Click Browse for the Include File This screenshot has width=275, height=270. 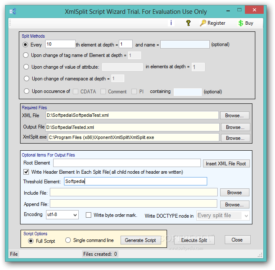[x=235, y=193]
